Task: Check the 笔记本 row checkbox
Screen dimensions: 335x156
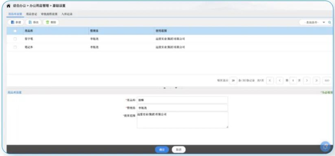Action: [x=15, y=47]
